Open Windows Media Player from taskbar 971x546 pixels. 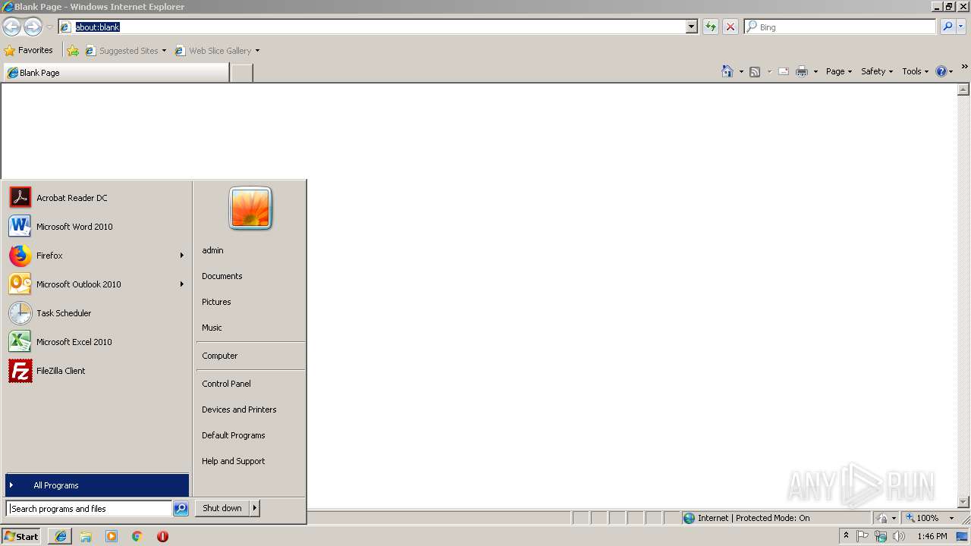coord(112,536)
